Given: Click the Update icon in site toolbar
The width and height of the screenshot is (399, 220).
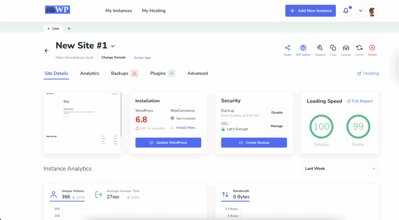Looking at the screenshot, I should point(346,48).
